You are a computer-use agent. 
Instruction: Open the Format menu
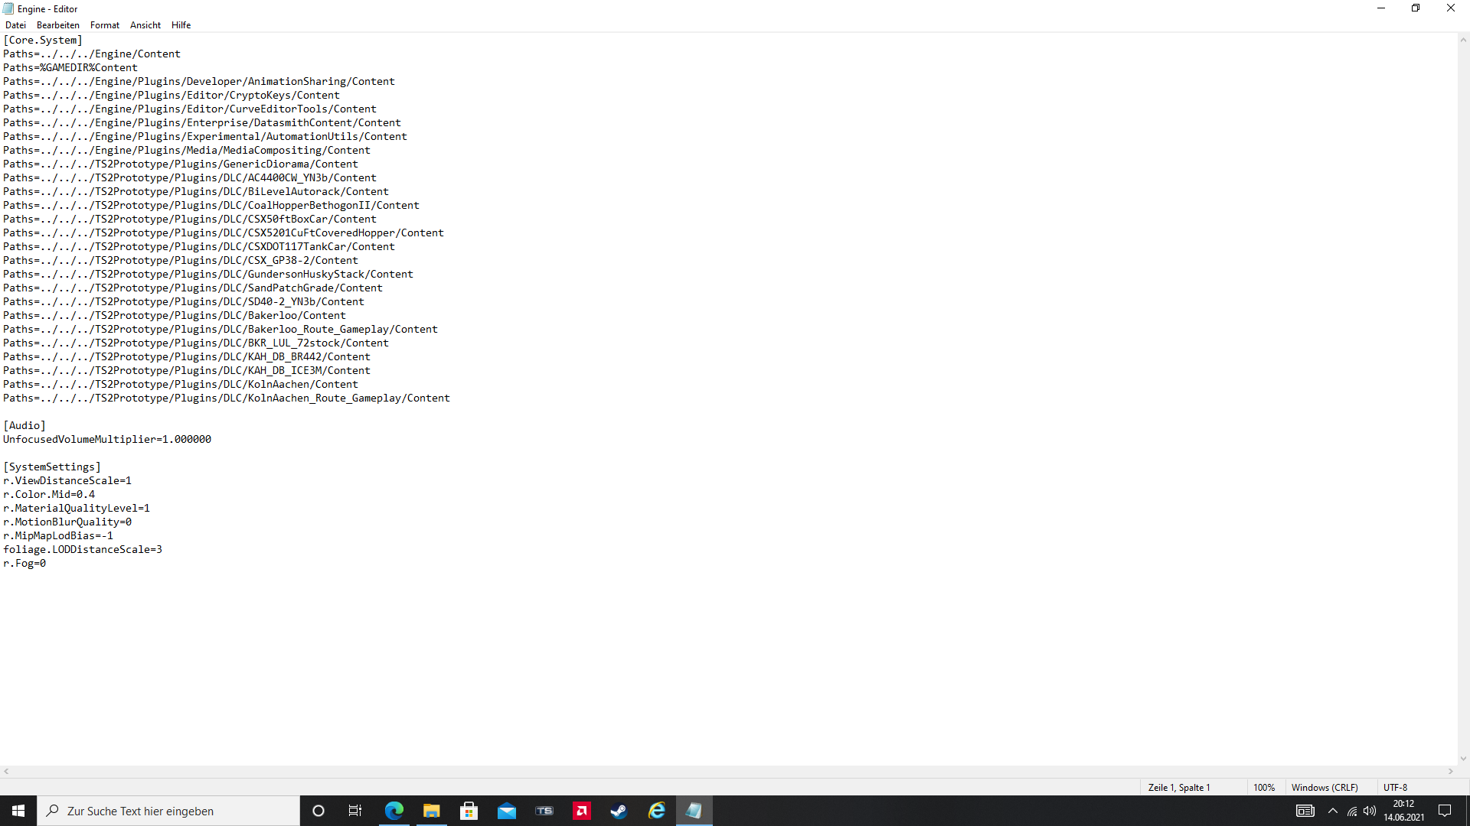(105, 25)
